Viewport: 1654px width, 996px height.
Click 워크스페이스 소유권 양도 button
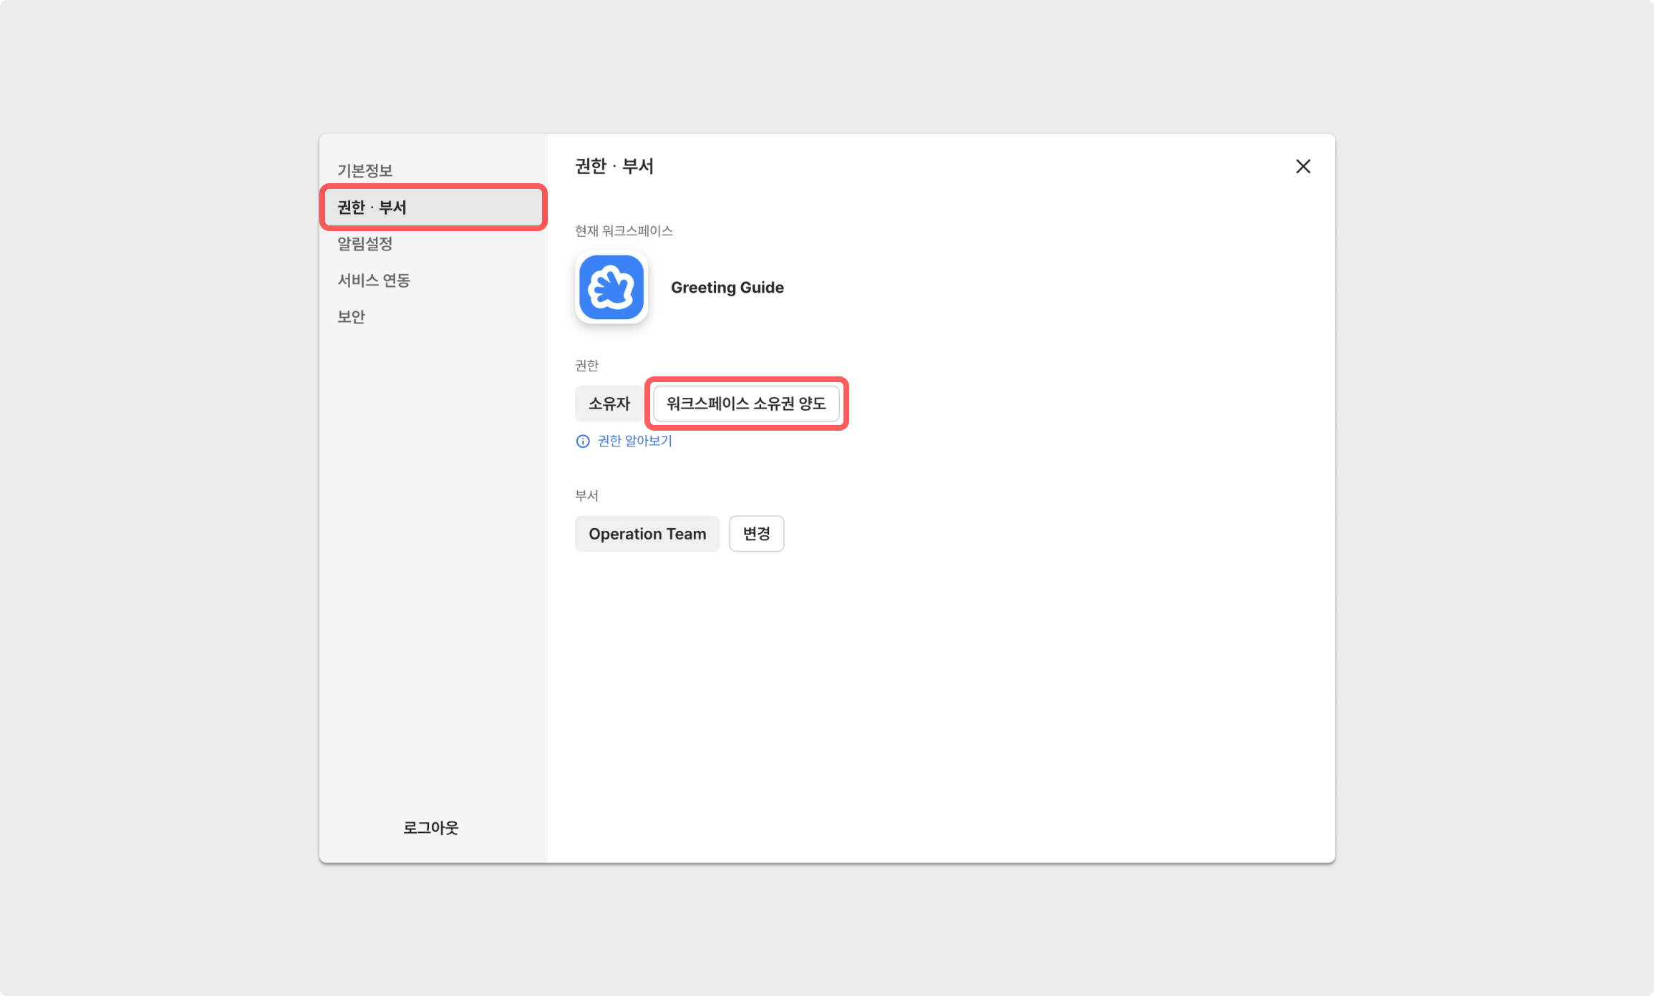(x=746, y=404)
